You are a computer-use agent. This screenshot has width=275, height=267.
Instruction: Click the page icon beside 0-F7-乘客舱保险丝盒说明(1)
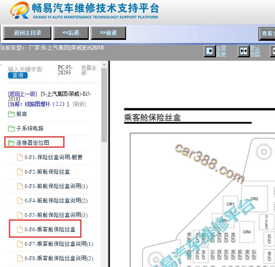point(20,244)
